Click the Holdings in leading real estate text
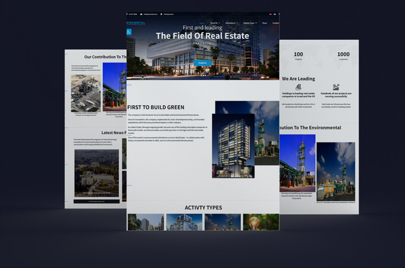405x268 pixels. (x=298, y=95)
